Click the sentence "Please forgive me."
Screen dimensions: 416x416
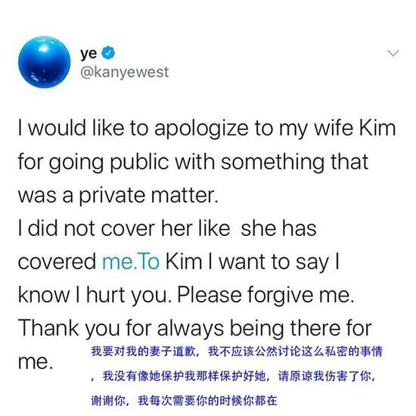click(x=265, y=295)
